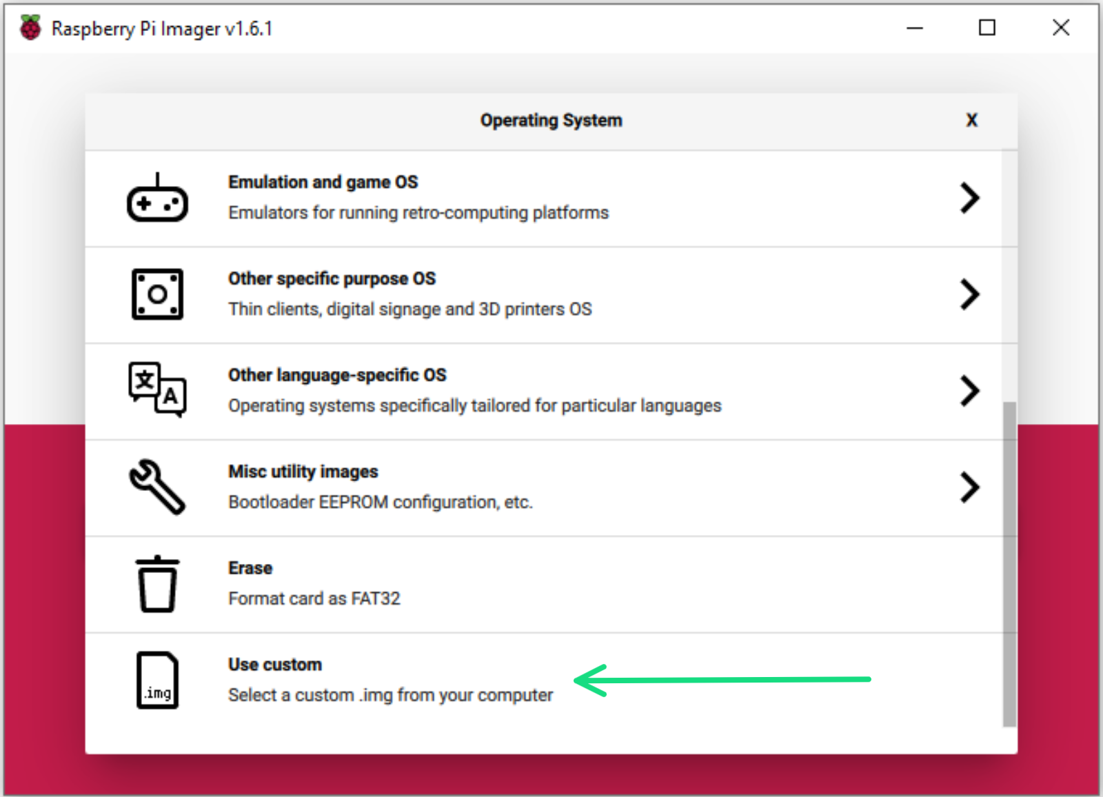Expand Emulation and game OS chevron arrow

[969, 199]
